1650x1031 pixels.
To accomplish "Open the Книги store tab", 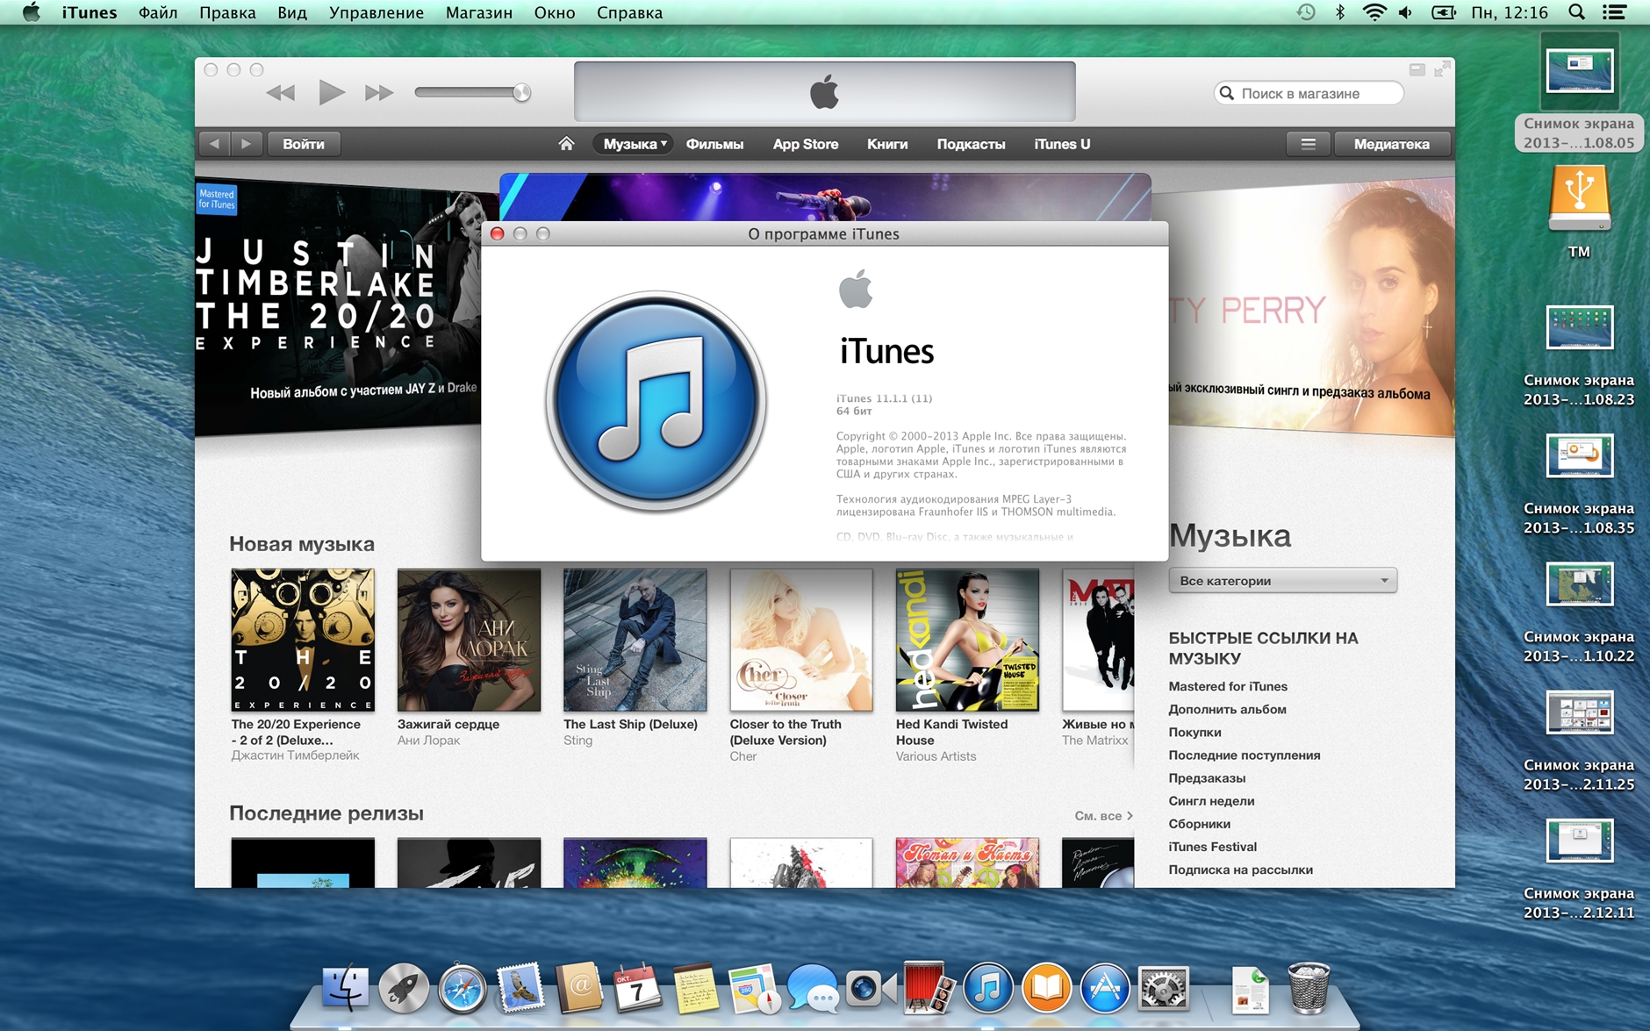I will (x=887, y=144).
